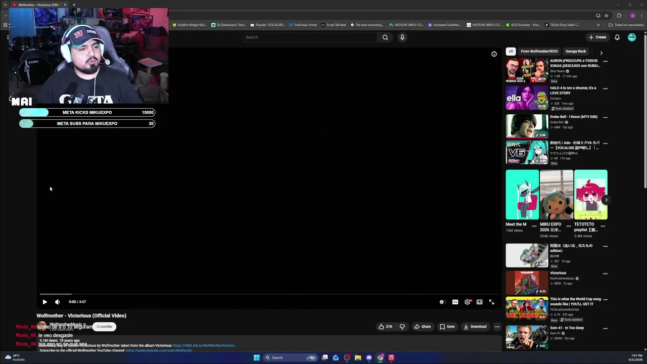Viewport: 647px width, 364px height.
Task: Select the Garage Rock chip
Action: coord(576,51)
